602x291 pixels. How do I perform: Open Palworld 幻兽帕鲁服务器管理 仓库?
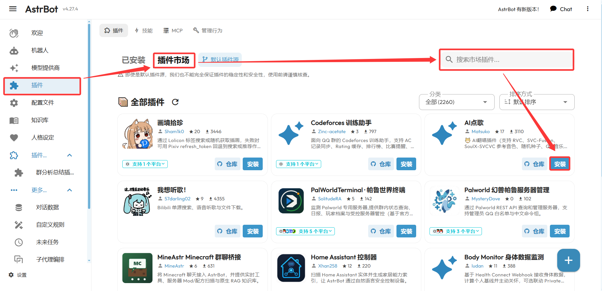point(534,231)
